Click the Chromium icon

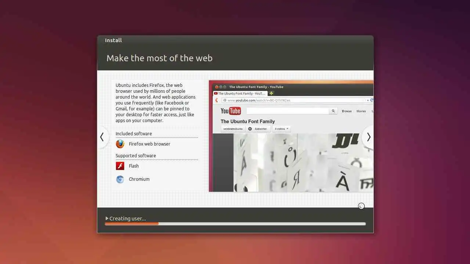pos(120,179)
